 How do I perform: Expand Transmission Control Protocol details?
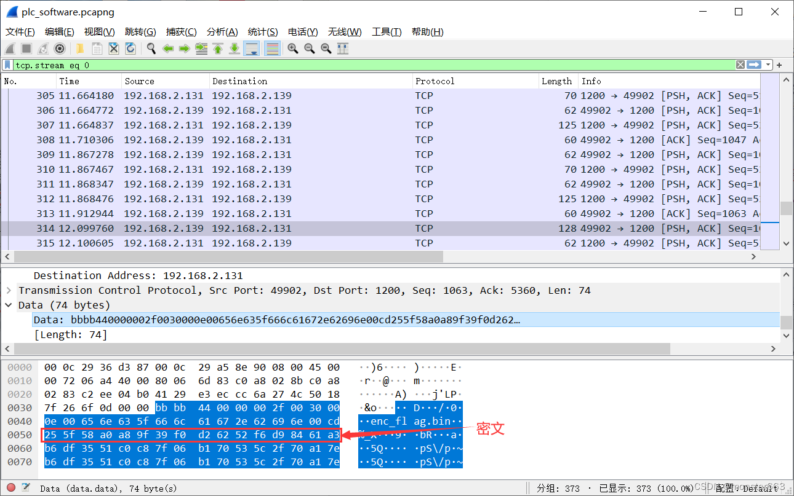pos(9,290)
